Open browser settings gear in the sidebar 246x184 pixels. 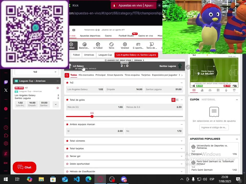pos(6,143)
